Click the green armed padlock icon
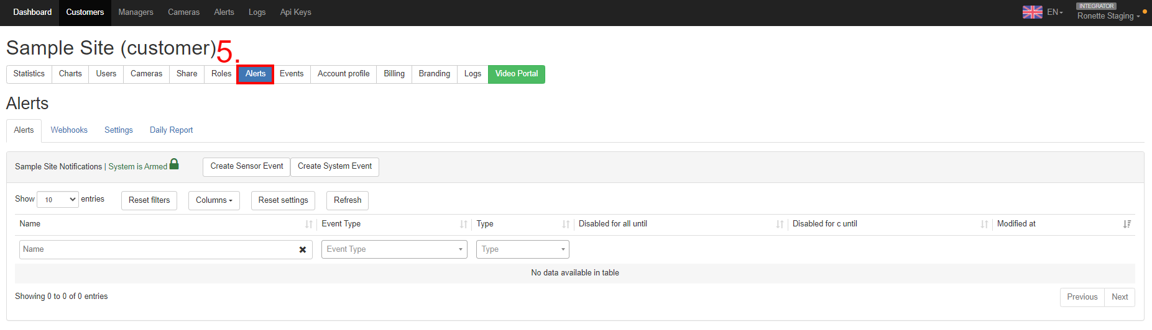 point(174,164)
